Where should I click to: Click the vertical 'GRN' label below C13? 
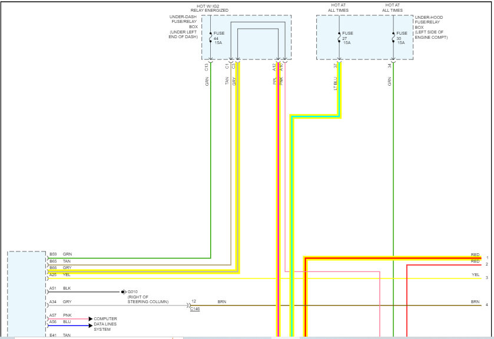[207, 82]
